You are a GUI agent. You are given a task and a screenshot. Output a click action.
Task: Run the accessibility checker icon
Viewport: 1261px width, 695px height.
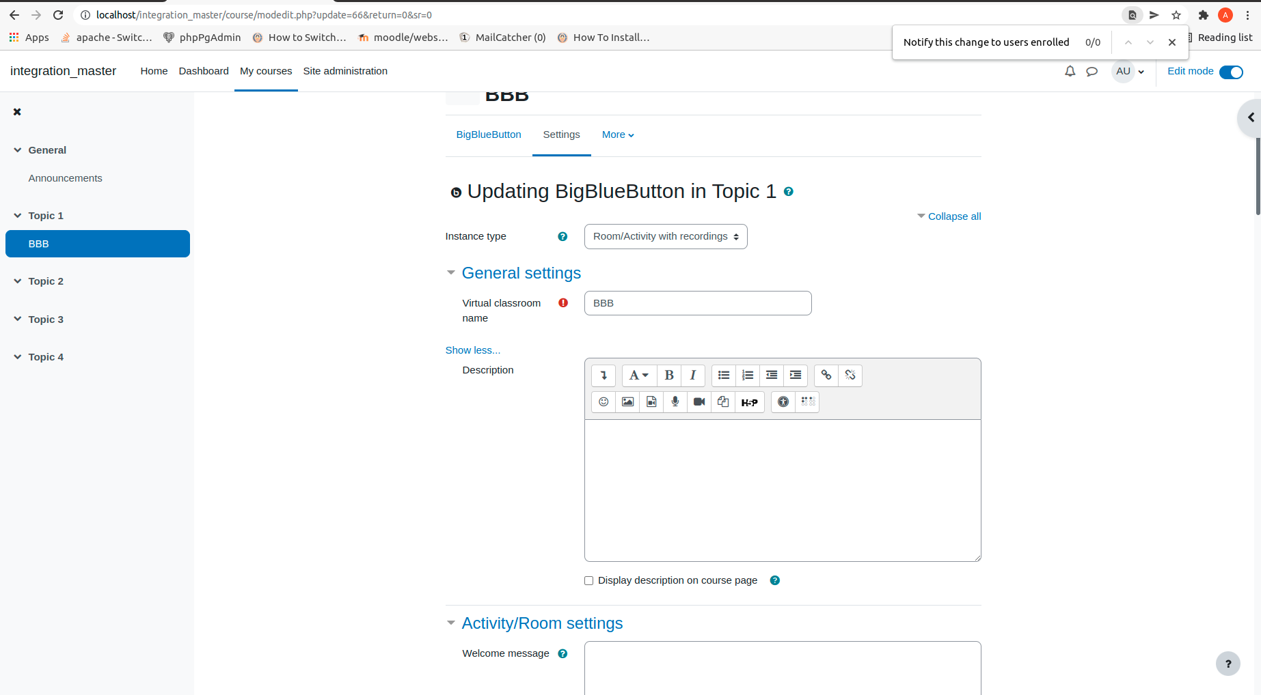[783, 402]
